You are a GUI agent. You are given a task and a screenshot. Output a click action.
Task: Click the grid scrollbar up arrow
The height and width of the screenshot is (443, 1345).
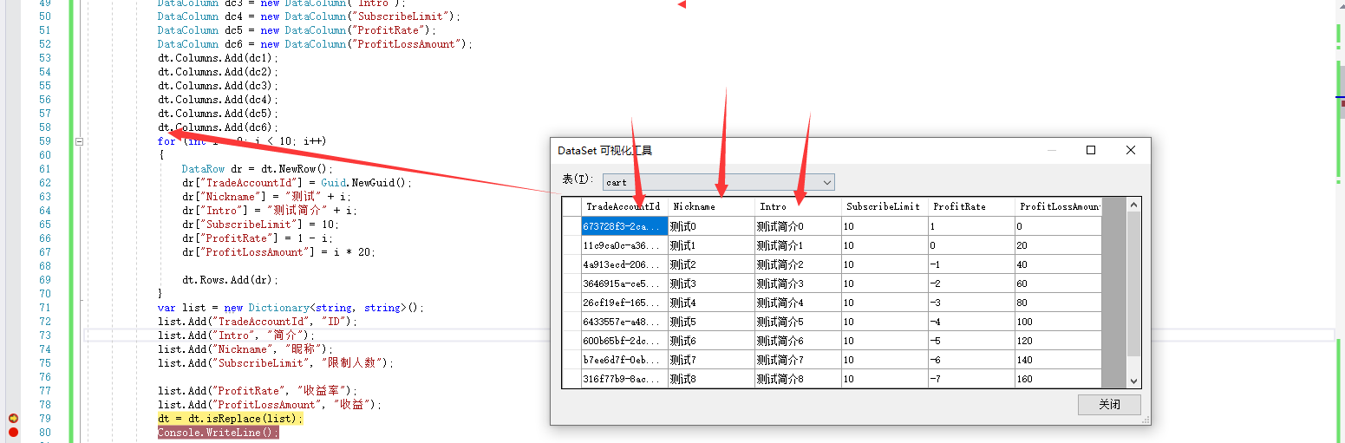tap(1133, 205)
